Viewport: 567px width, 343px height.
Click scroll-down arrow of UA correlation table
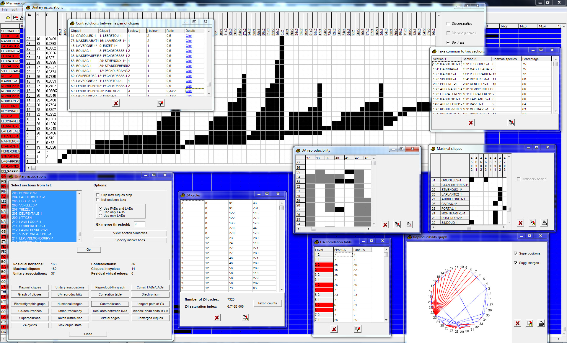386,320
